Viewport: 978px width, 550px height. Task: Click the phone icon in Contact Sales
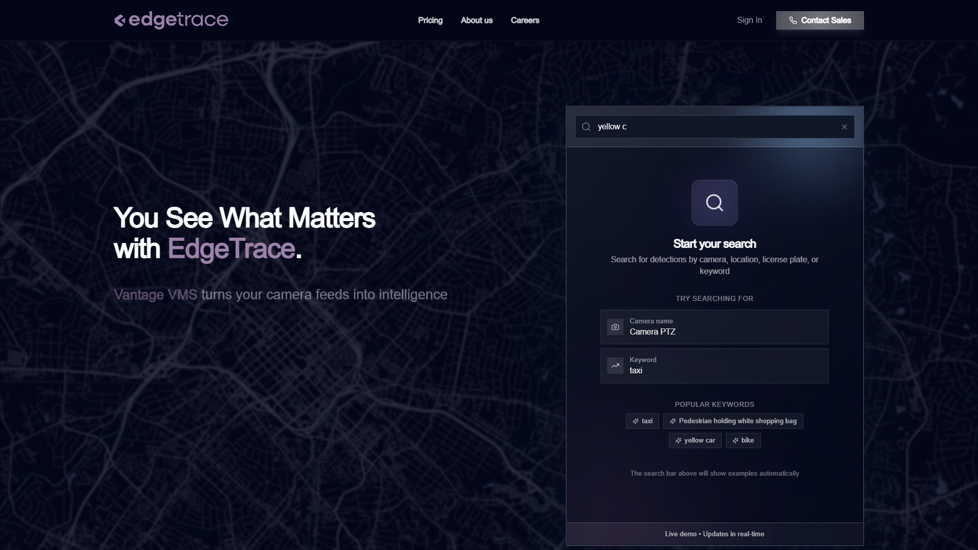[793, 20]
